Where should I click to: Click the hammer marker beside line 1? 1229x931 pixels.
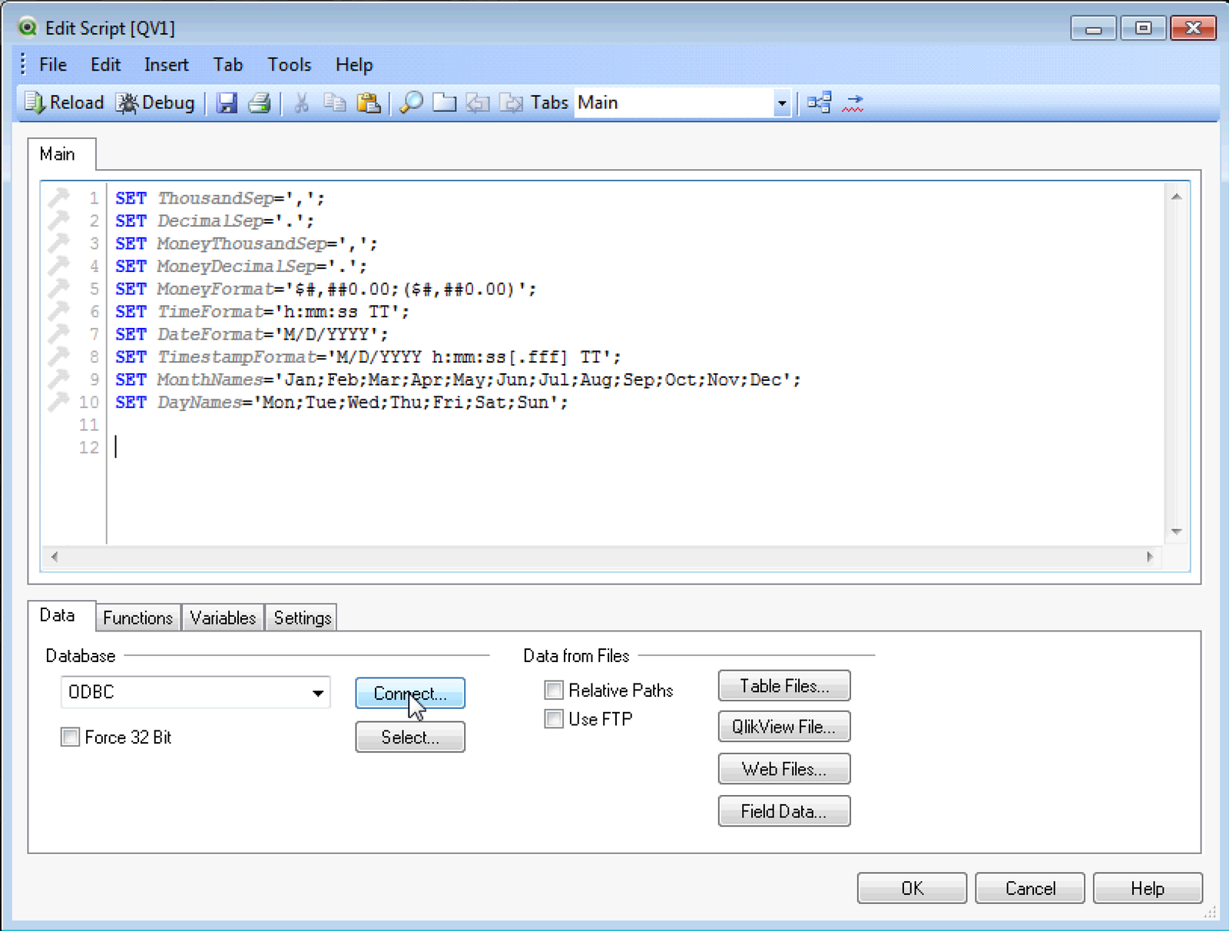58,198
